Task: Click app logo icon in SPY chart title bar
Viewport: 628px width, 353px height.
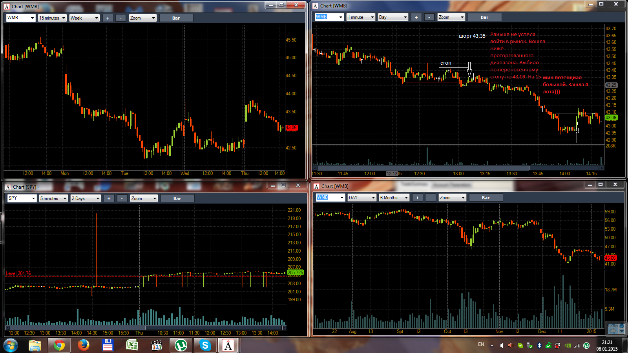Action: [8, 187]
